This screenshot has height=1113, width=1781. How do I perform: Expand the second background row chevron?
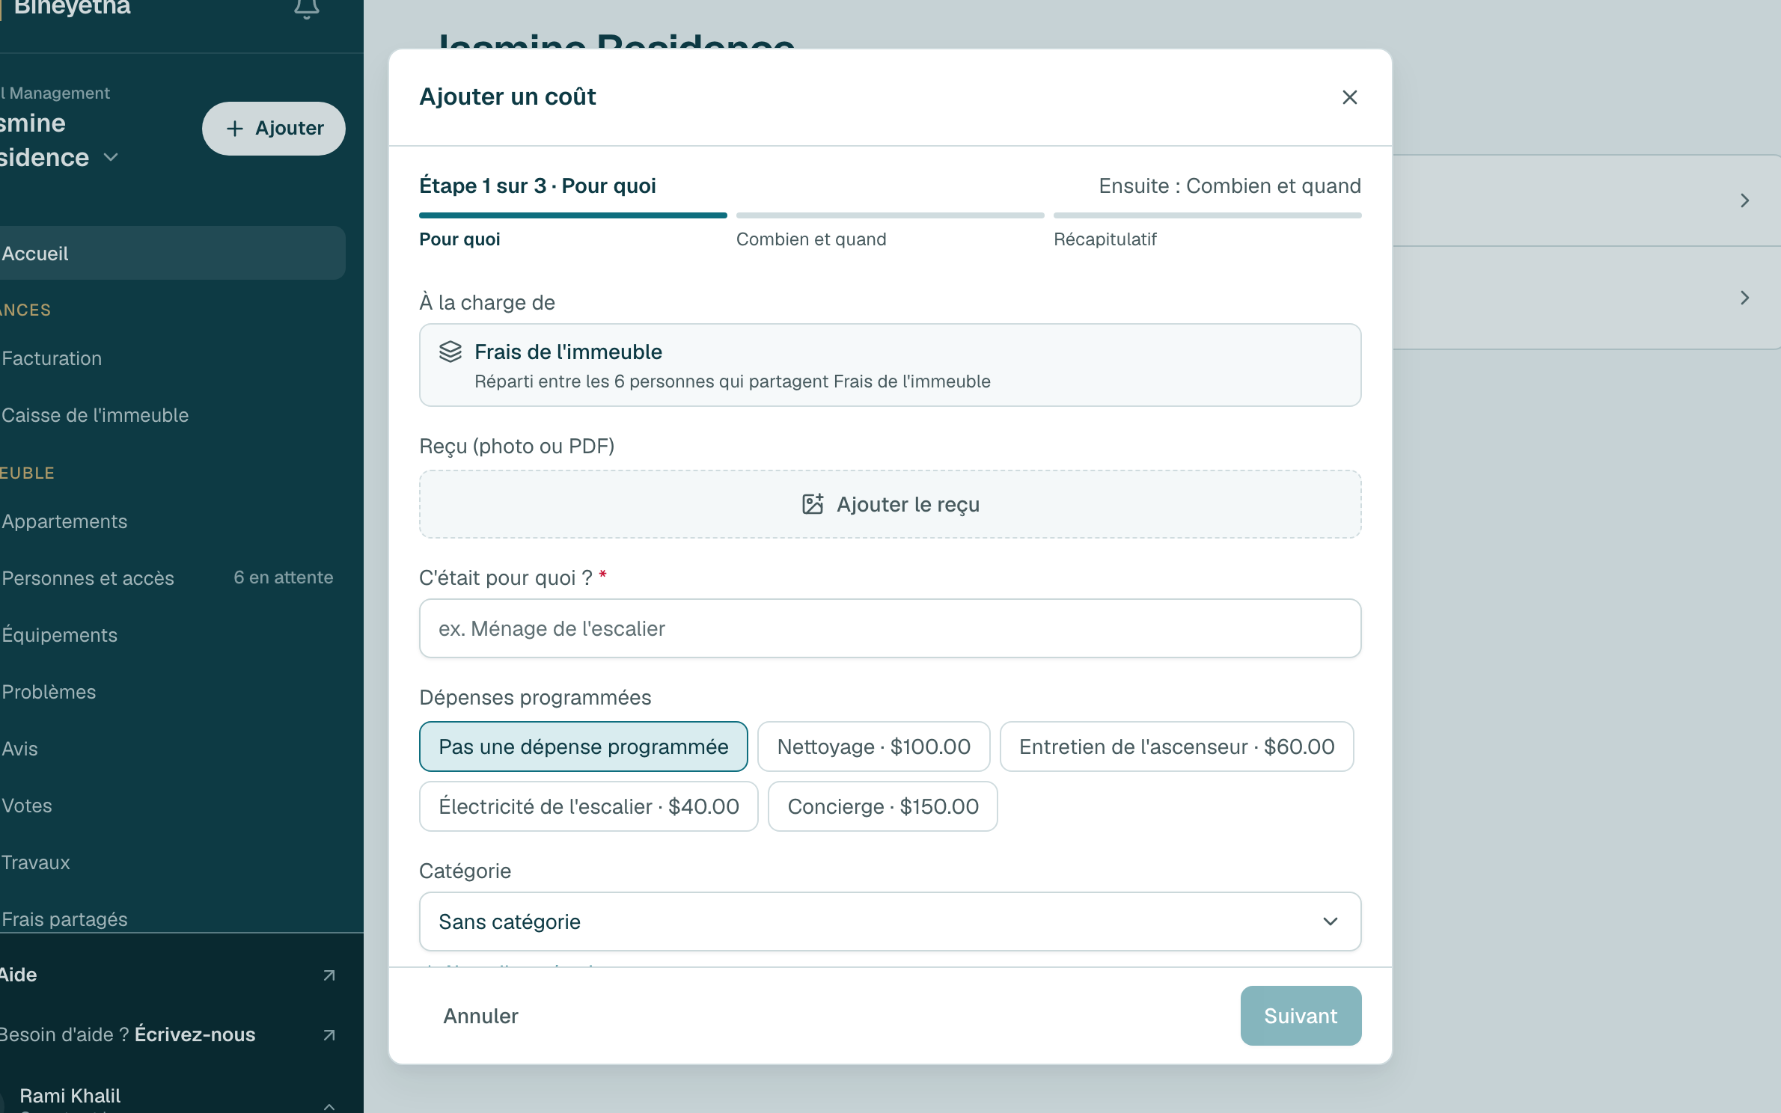[x=1744, y=298]
